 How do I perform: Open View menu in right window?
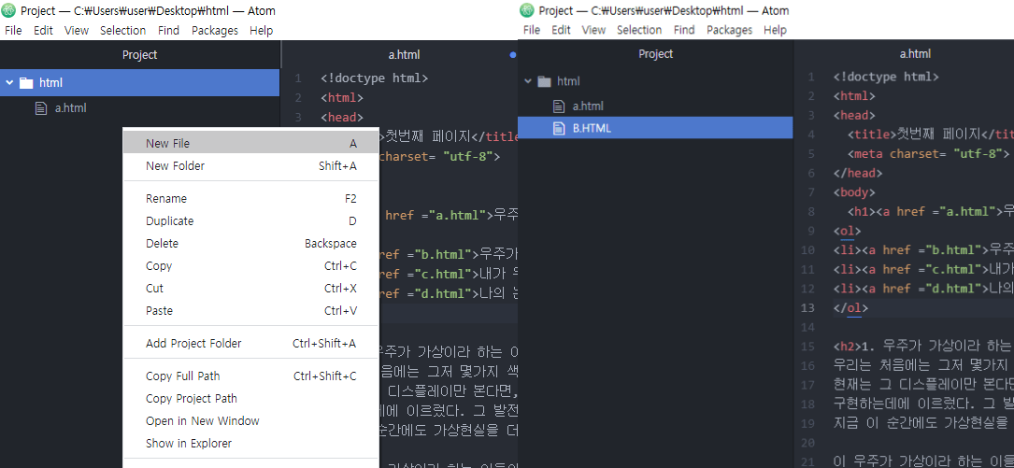coord(593,30)
